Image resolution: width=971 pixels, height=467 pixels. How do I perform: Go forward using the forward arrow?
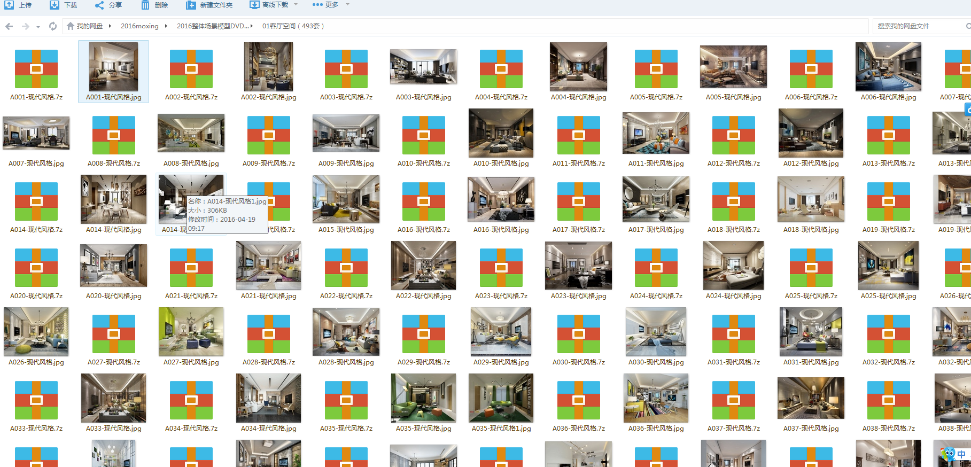(25, 26)
